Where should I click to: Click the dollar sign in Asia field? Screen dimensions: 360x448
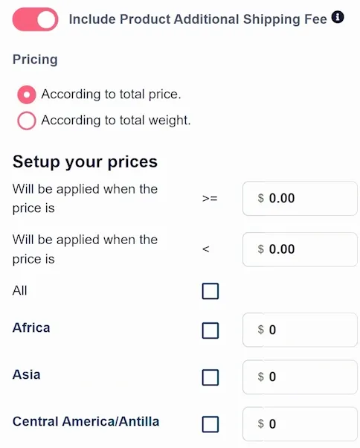click(260, 377)
